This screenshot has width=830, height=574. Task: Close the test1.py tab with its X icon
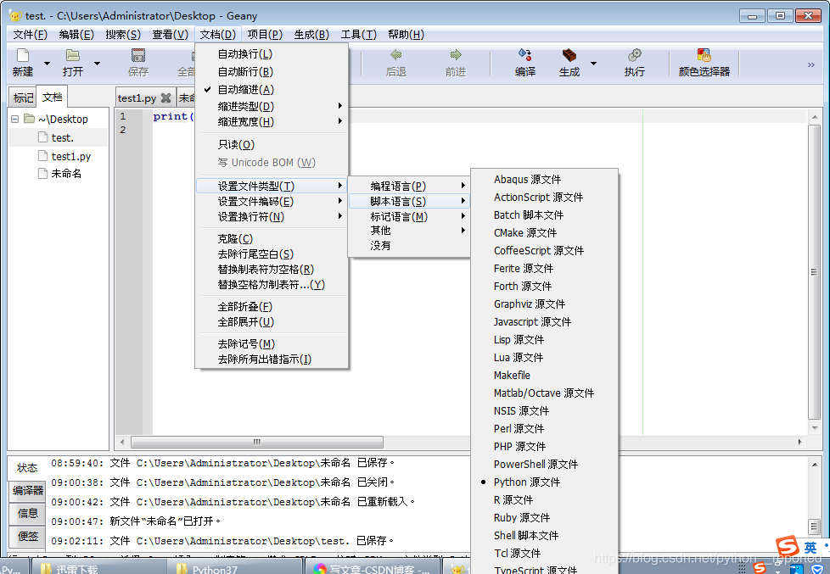(165, 98)
